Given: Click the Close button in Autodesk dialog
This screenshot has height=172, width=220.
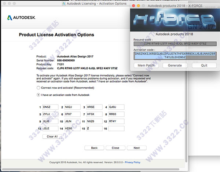Looking at the screenshot, I should (115, 148).
